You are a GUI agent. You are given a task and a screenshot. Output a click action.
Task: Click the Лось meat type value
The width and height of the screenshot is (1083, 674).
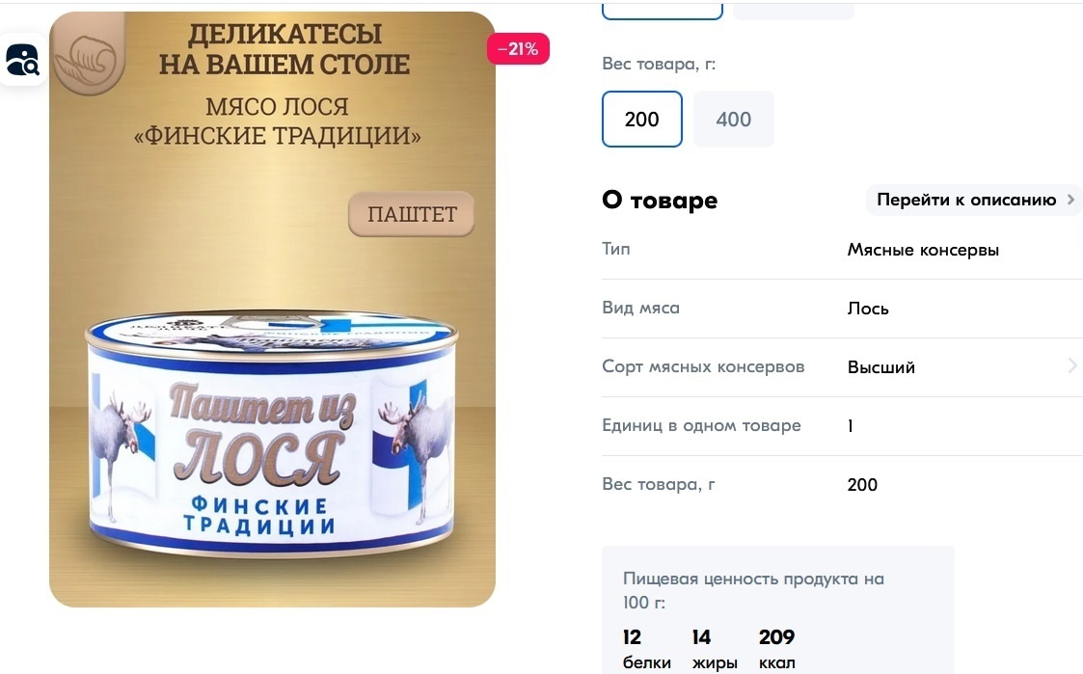(x=868, y=309)
